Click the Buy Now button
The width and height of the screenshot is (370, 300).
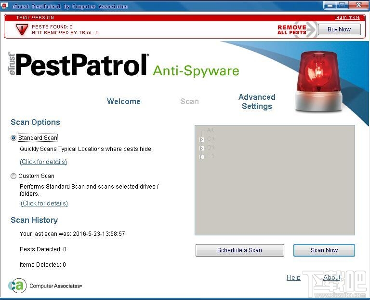pos(339,29)
